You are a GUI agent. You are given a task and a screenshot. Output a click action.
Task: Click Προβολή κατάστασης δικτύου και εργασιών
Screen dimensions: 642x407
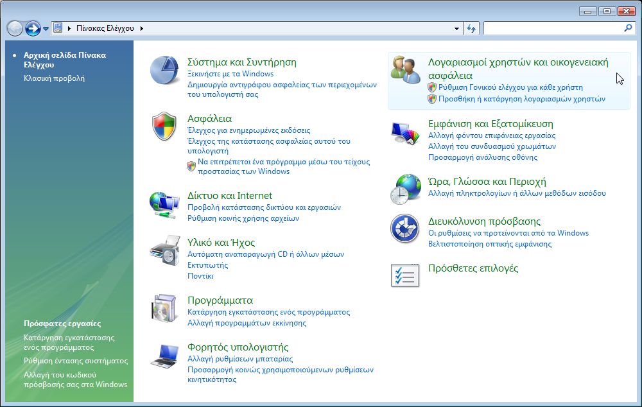coord(264,207)
